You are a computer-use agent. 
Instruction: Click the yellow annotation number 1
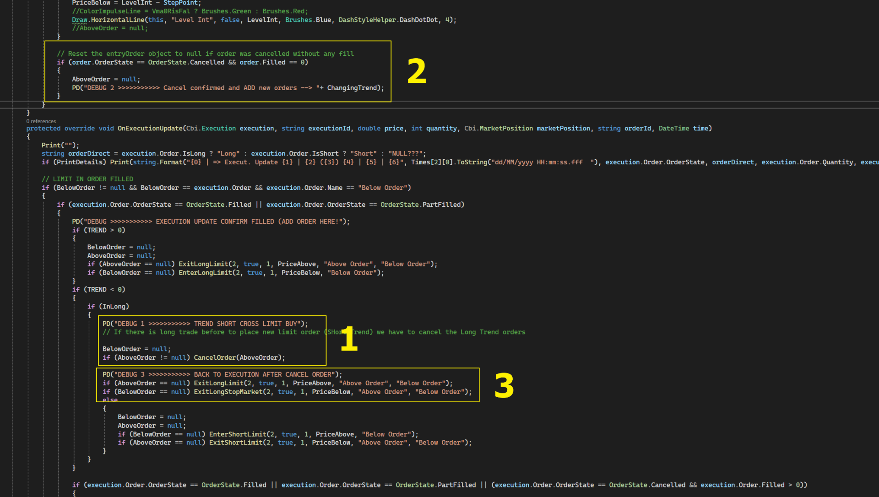[349, 339]
